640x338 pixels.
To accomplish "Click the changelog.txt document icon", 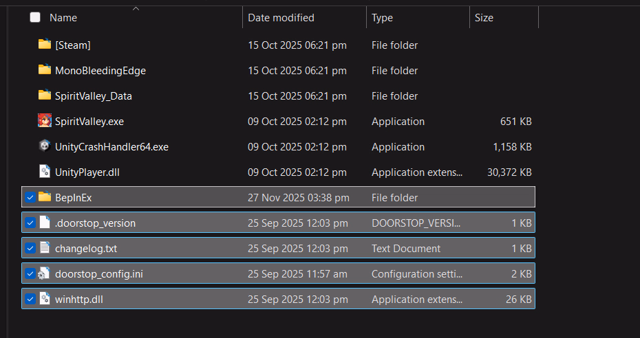I will pos(45,248).
